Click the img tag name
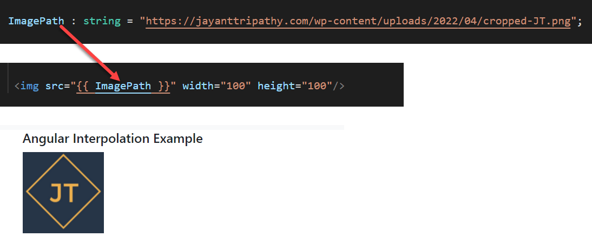The height and width of the screenshot is (243, 592). pos(29,86)
